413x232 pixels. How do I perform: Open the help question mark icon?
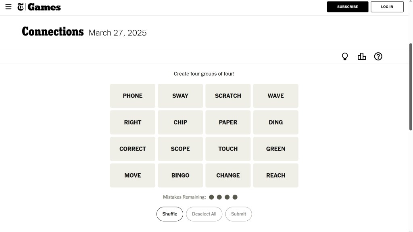(378, 56)
